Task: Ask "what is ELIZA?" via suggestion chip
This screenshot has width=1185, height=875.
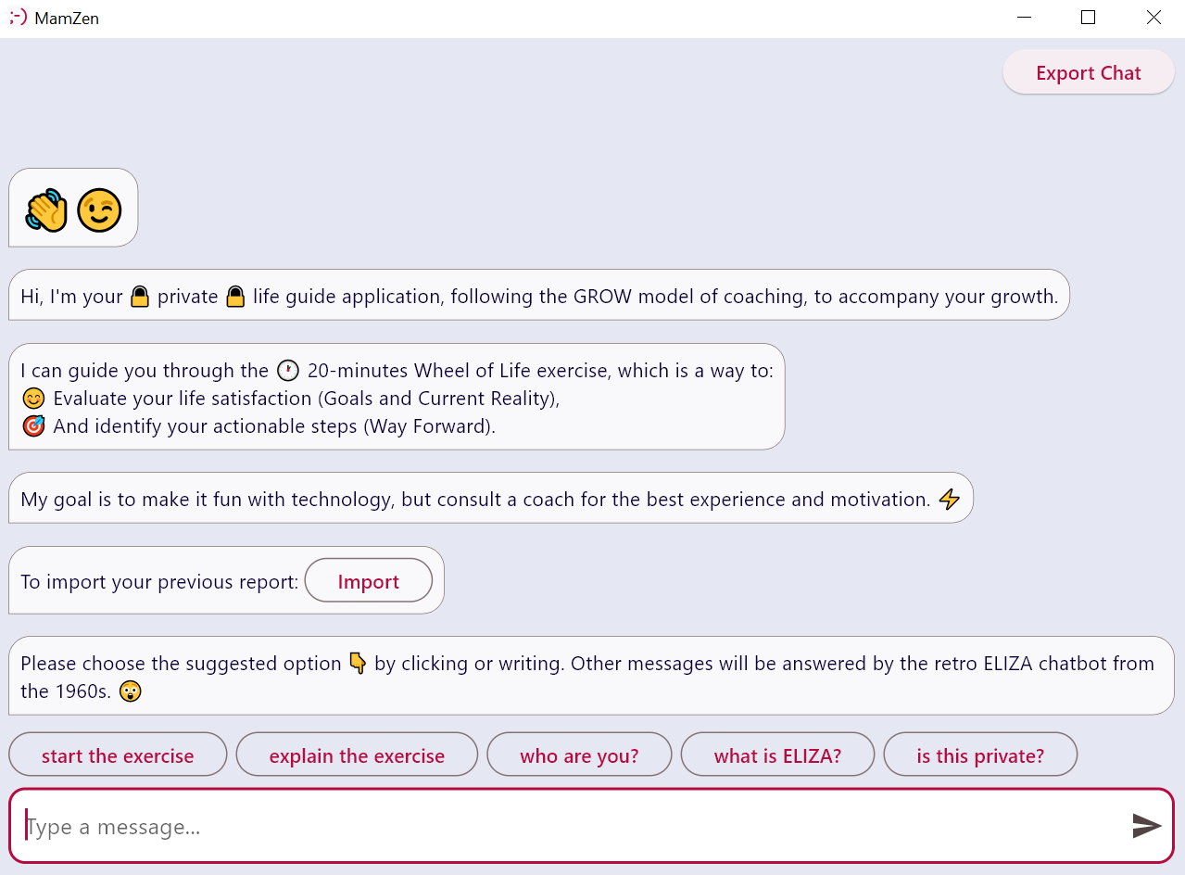Action: click(x=777, y=755)
